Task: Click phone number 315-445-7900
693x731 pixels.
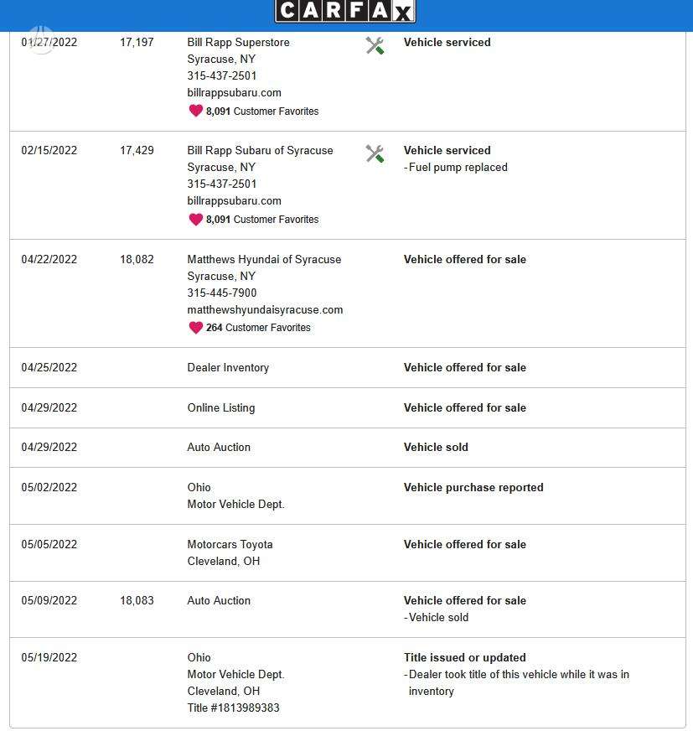Action: point(222,293)
